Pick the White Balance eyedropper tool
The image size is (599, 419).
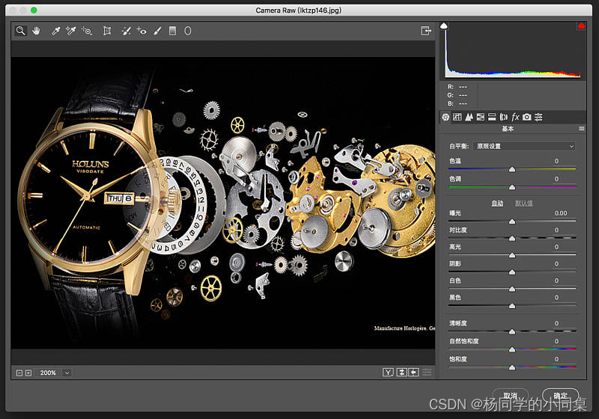point(55,31)
